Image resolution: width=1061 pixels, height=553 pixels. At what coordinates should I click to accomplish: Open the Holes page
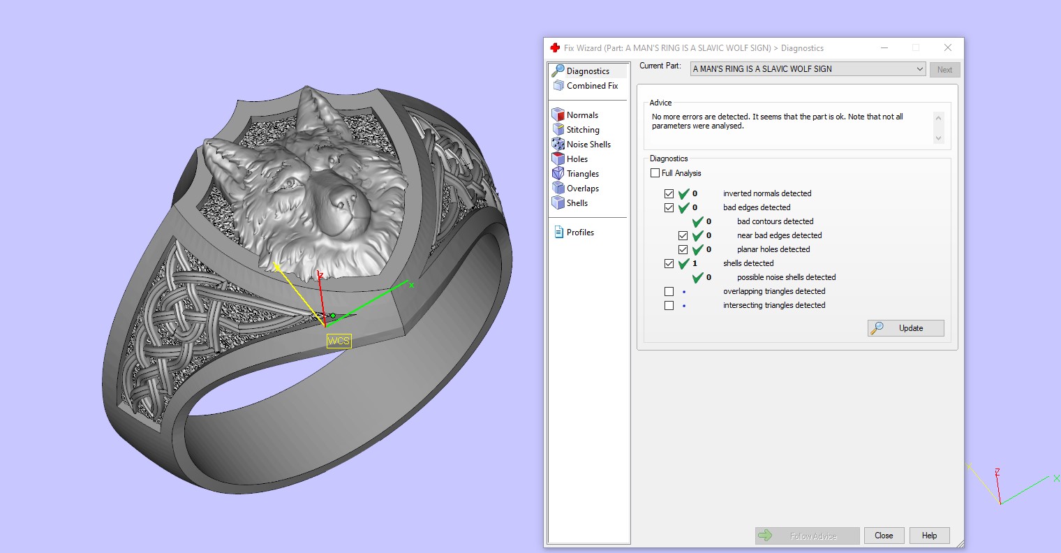(x=577, y=159)
